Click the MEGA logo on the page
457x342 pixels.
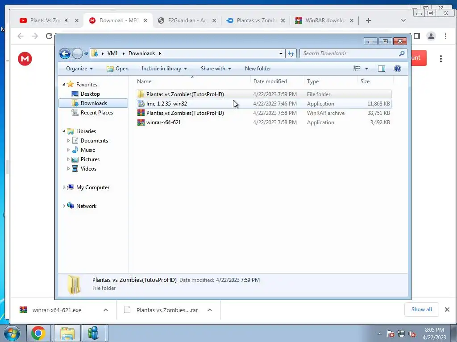click(x=25, y=59)
